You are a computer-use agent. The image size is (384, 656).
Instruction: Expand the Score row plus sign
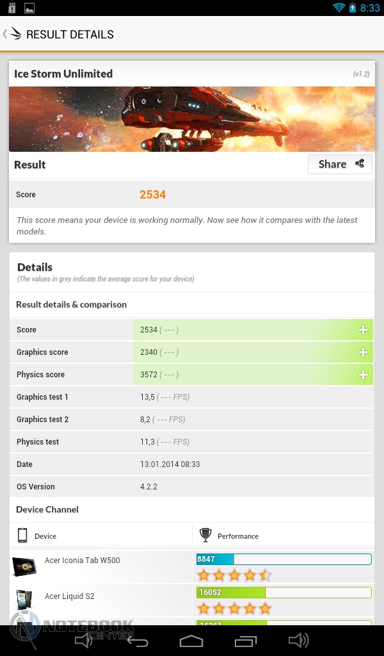point(363,330)
